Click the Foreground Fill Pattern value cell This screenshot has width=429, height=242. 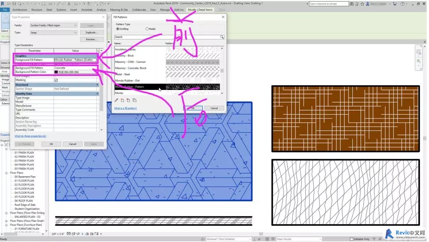(75, 60)
